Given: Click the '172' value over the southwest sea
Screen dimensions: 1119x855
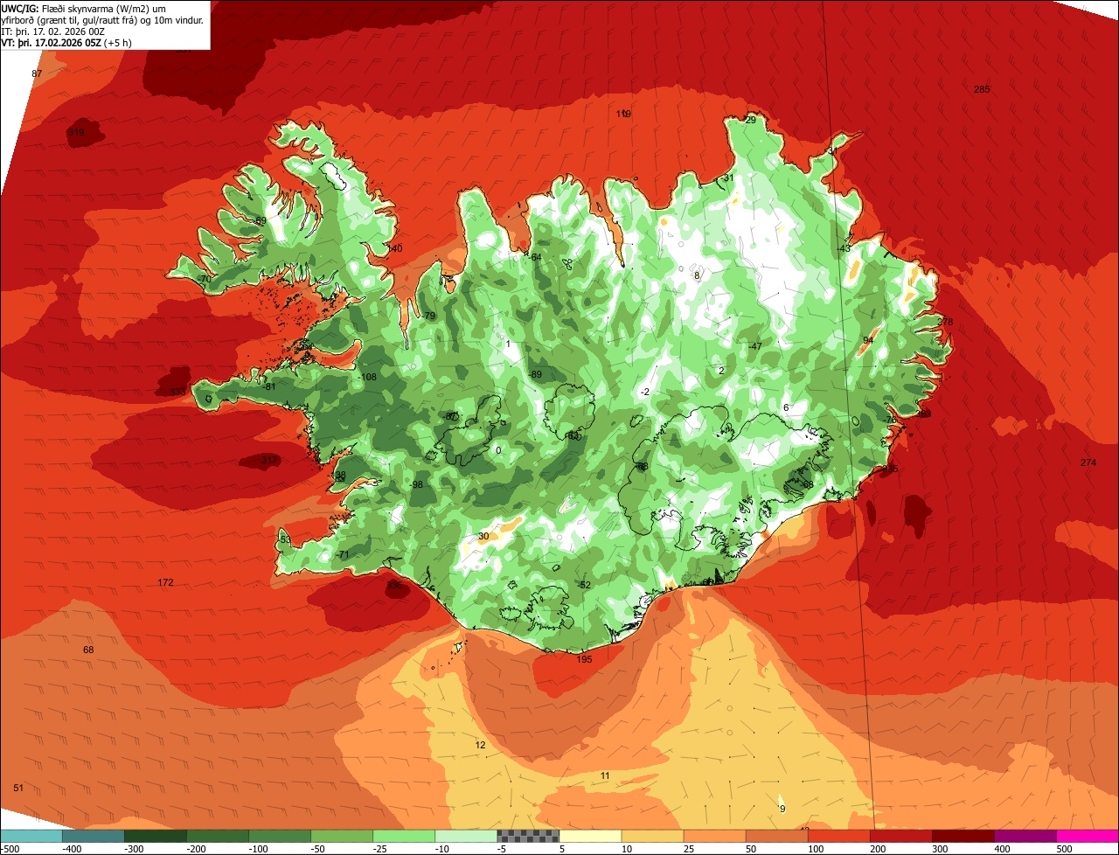Looking at the screenshot, I should (165, 582).
